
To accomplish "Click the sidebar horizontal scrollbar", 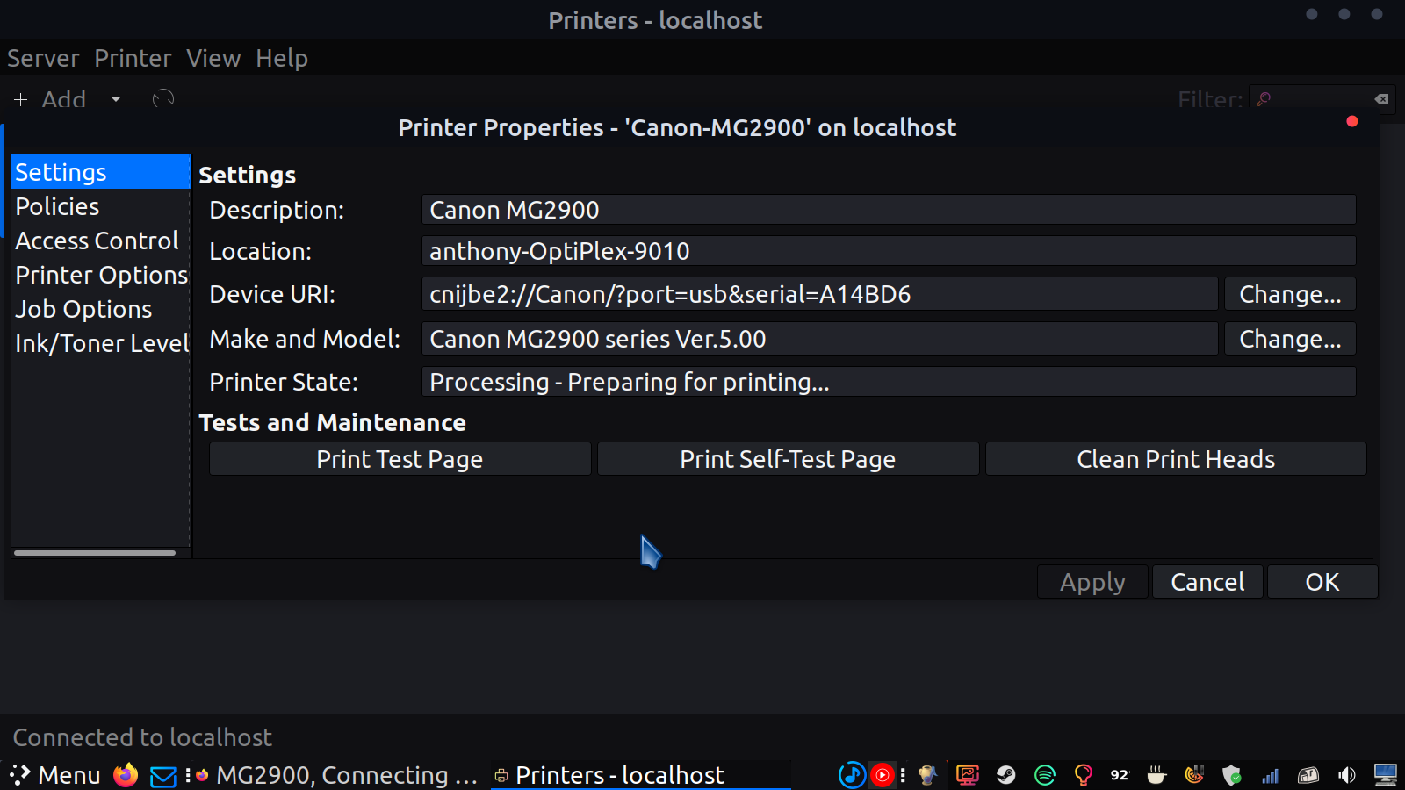I will (x=95, y=553).
